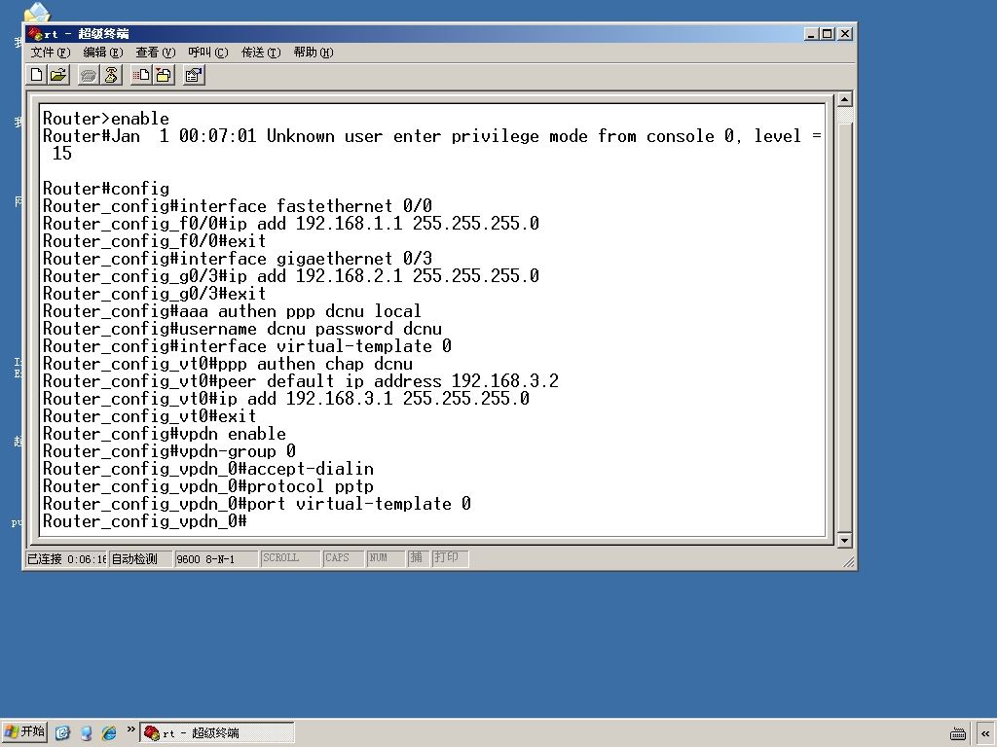Open the 文件 menu
This screenshot has width=997, height=747.
(x=51, y=53)
